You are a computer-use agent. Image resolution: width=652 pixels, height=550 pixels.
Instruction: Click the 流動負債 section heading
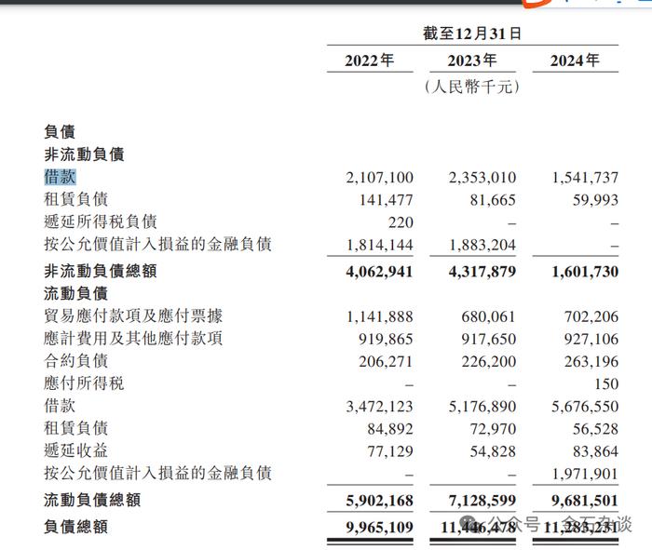pos(76,294)
